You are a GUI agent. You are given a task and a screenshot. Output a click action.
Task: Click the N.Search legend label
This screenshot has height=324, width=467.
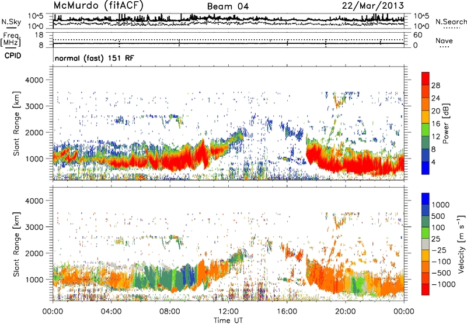point(451,22)
